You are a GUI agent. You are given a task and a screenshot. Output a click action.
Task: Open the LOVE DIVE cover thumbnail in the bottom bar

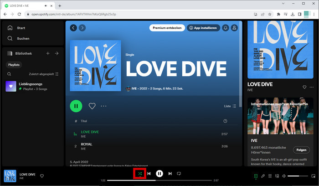(x=10, y=176)
